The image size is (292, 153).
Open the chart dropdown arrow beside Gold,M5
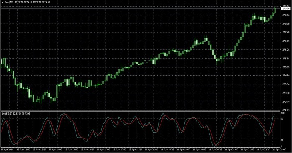3,3
